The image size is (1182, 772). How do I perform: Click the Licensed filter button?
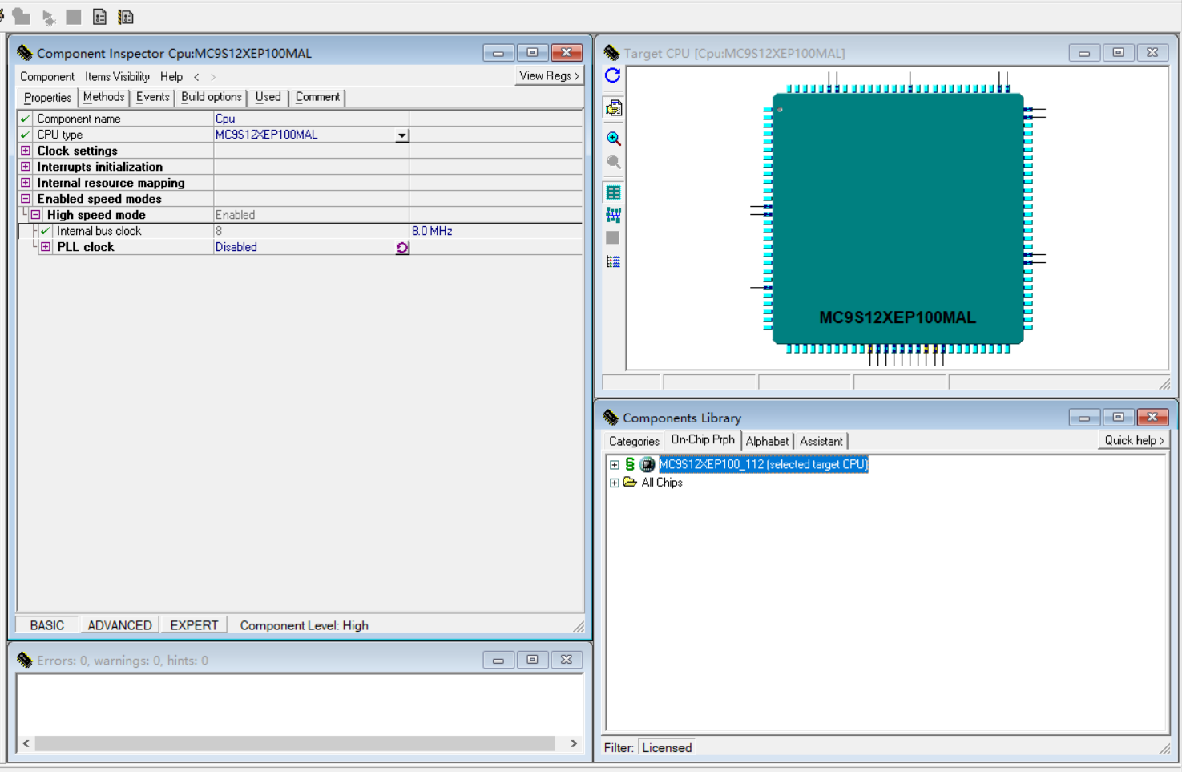tap(667, 747)
